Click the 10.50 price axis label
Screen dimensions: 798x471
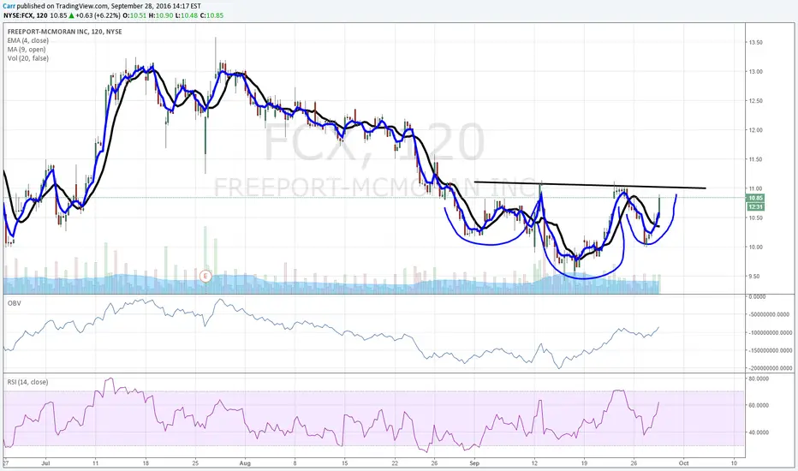click(x=756, y=218)
